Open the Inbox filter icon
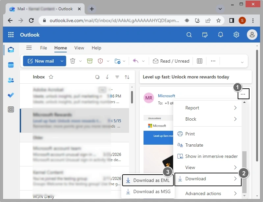The height and width of the screenshot is (202, 263). click(x=117, y=77)
